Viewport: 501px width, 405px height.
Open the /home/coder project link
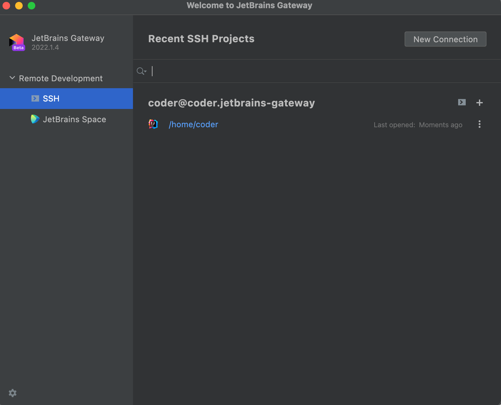(193, 124)
